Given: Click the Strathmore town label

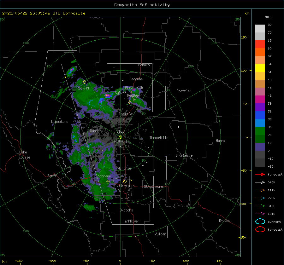Looking at the screenshot, I should (x=153, y=187).
